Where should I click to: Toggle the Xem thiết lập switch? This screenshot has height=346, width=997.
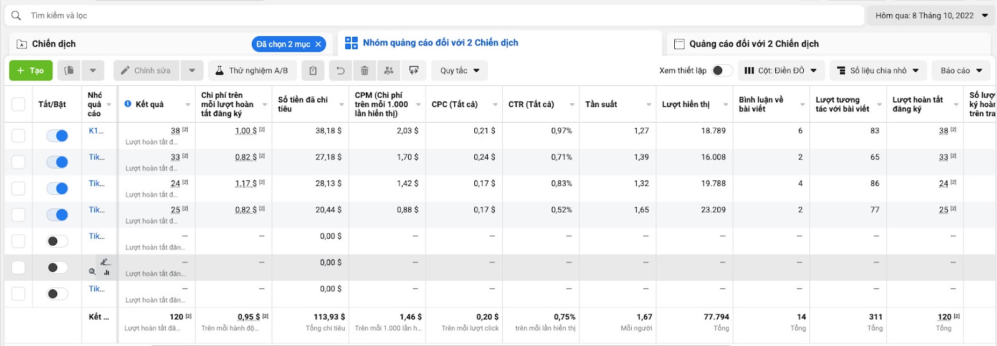(x=722, y=71)
